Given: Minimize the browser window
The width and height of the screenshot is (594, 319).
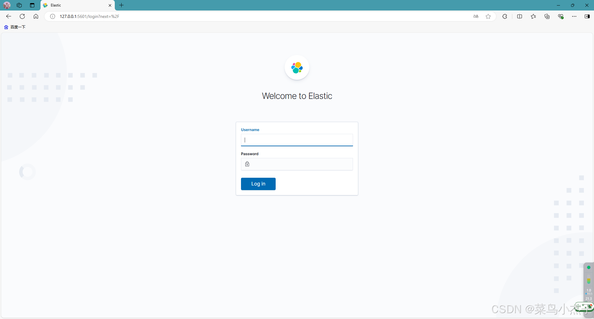Looking at the screenshot, I should pos(558,5).
